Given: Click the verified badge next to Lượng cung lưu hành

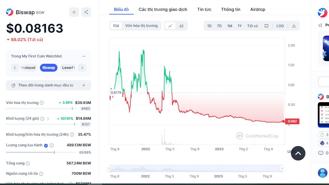Looking at the screenshot, I should (46, 145).
